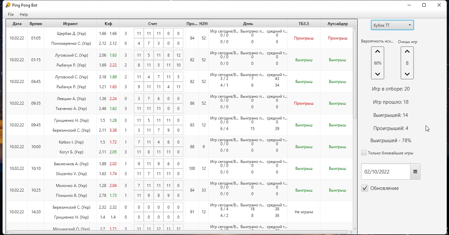Expand the 'Кубок ТТ' league dropdown
This screenshot has height=235, width=449.
point(392,25)
